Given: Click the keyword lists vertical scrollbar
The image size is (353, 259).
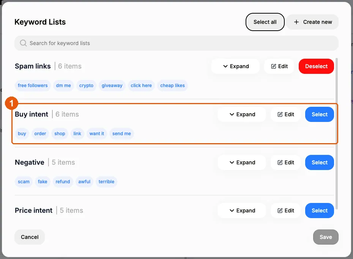Looking at the screenshot, I should (337, 134).
